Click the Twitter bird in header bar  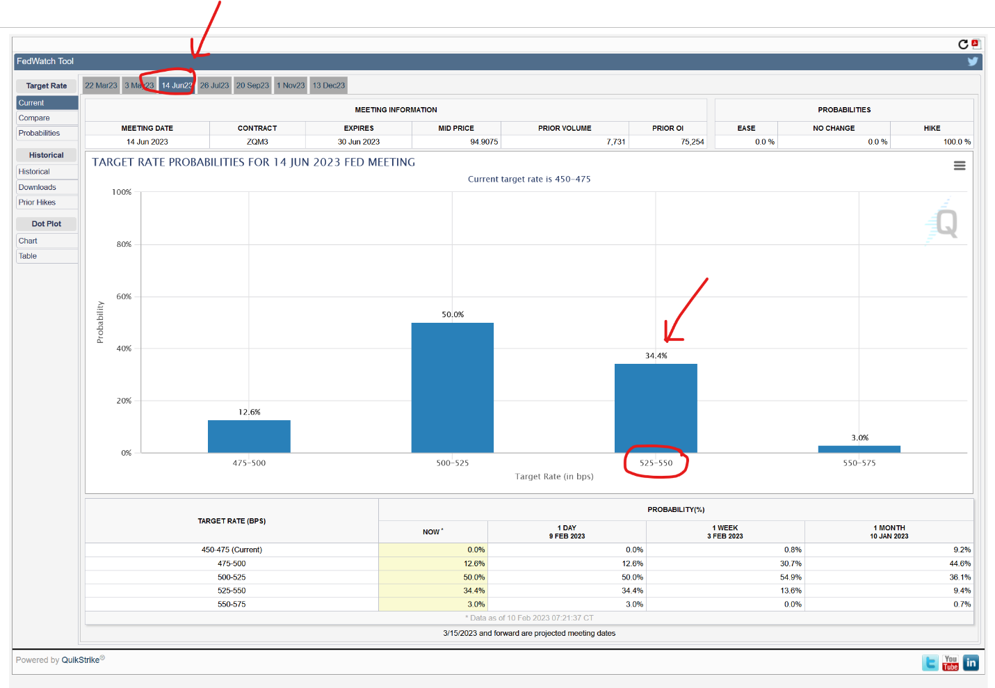pos(973,61)
